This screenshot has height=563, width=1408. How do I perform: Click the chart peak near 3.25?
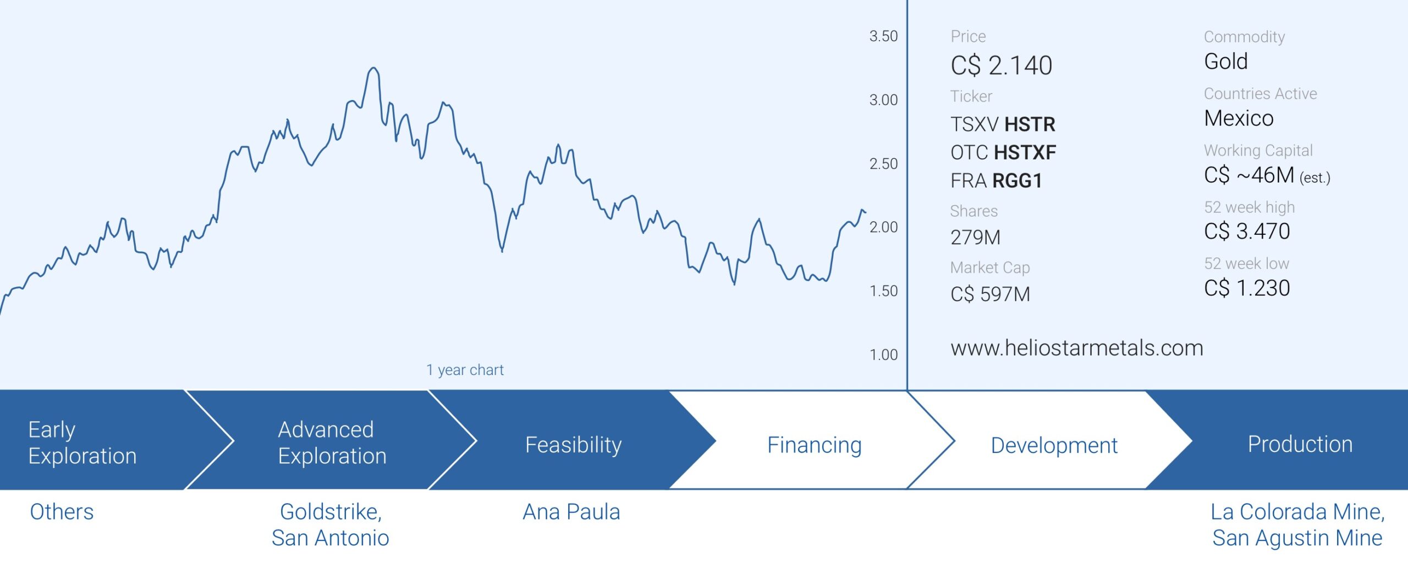click(x=374, y=69)
